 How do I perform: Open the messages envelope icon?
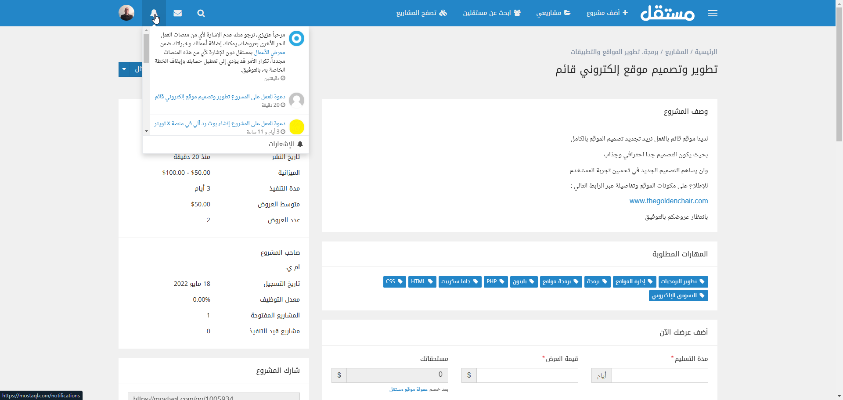[x=177, y=13]
